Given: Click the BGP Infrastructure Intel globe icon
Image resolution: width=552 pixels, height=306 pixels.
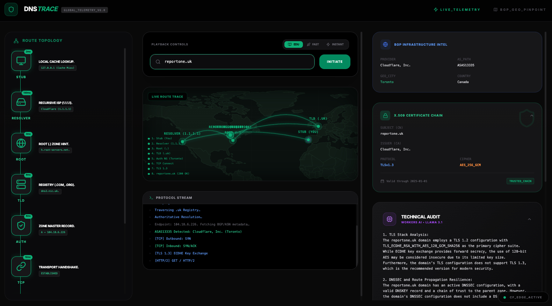Looking at the screenshot, I should pyautogui.click(x=385, y=44).
